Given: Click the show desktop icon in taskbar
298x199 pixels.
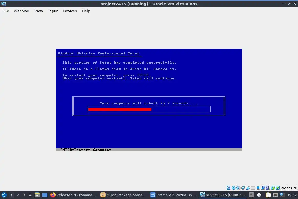Looking at the screenshot, I should click(x=45, y=195).
